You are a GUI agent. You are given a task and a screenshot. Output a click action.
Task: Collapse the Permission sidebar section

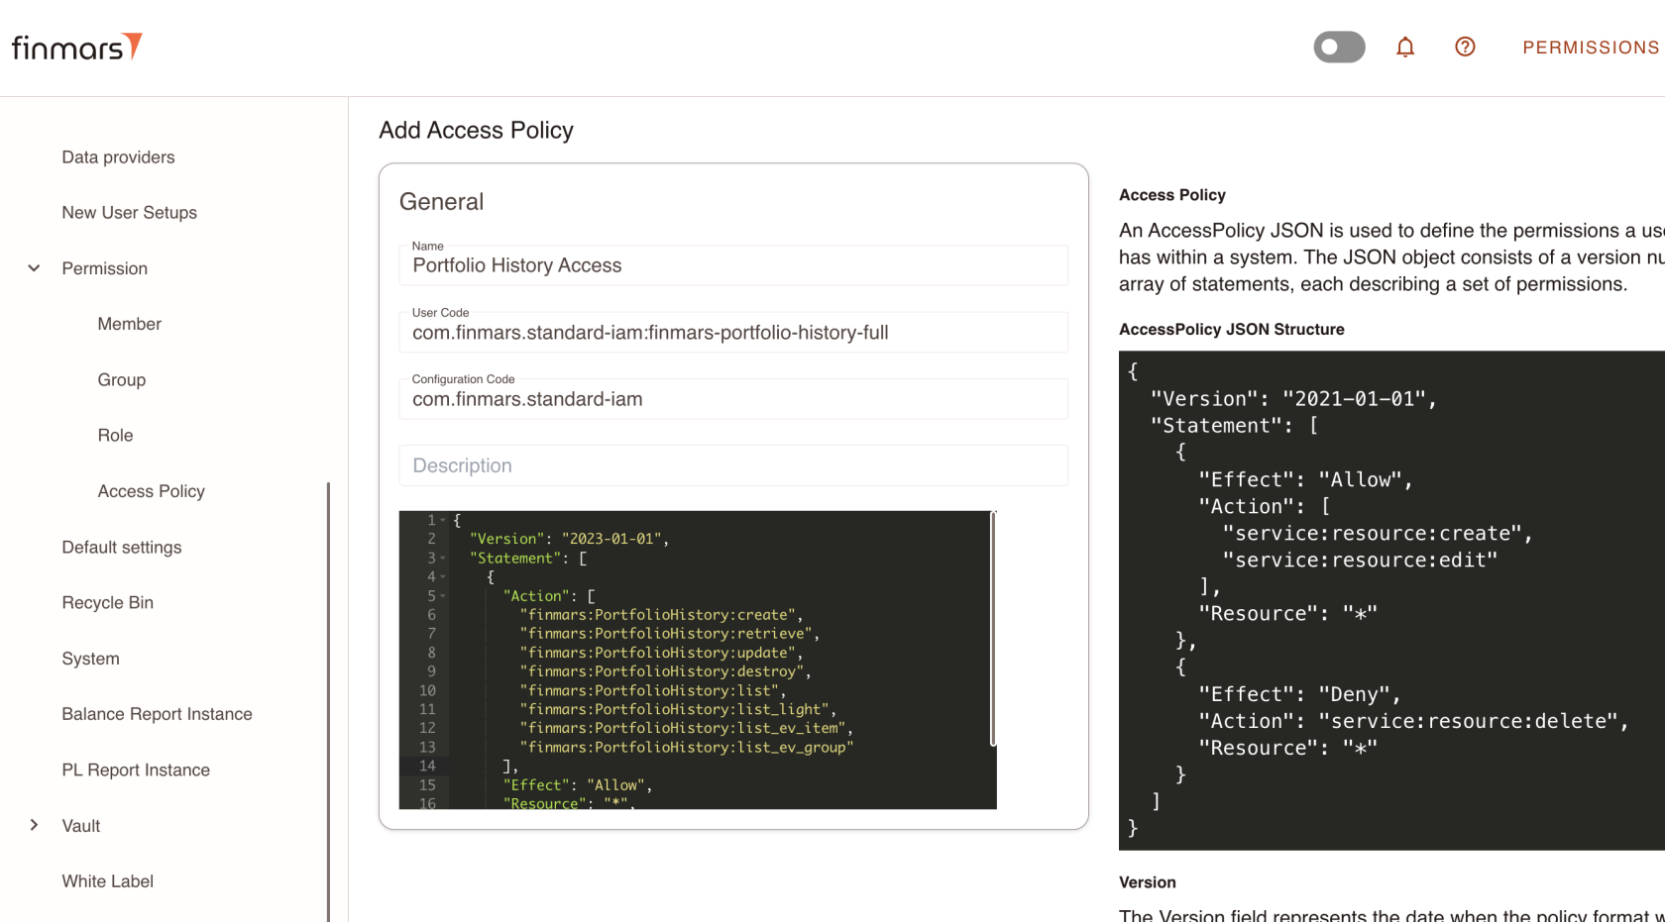point(34,268)
